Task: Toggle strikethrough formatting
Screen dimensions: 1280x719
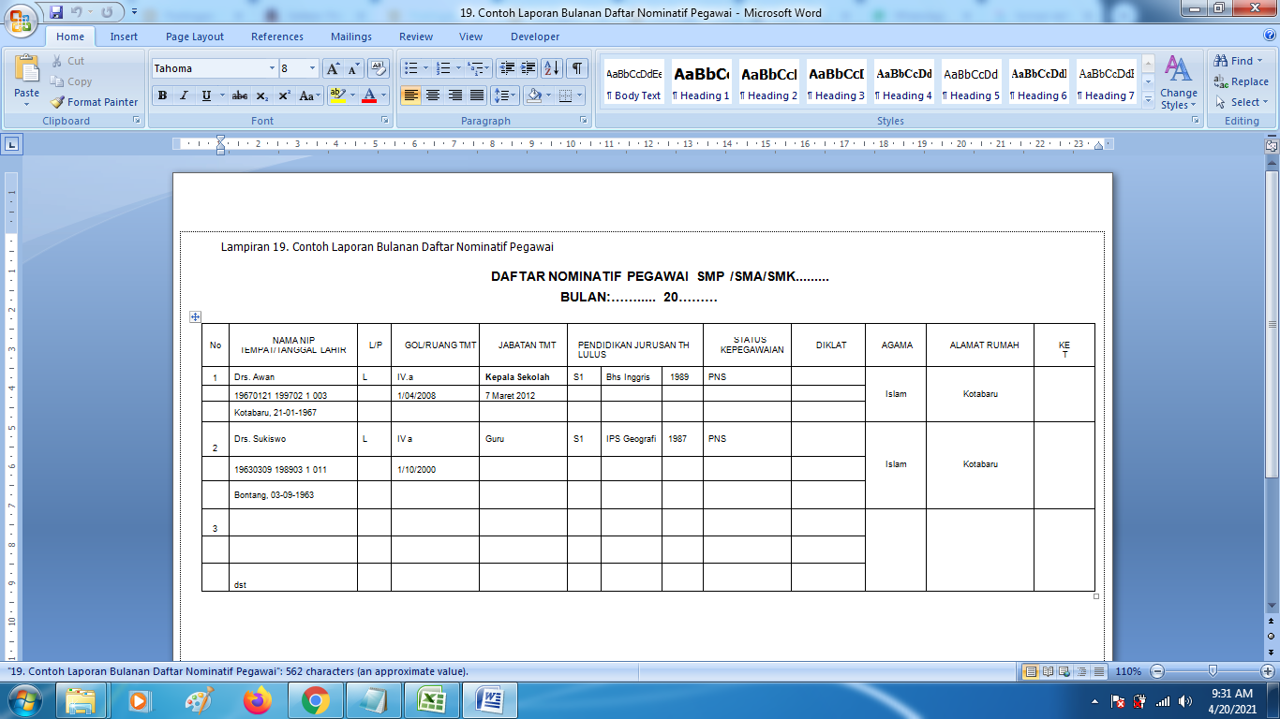Action: [240, 95]
